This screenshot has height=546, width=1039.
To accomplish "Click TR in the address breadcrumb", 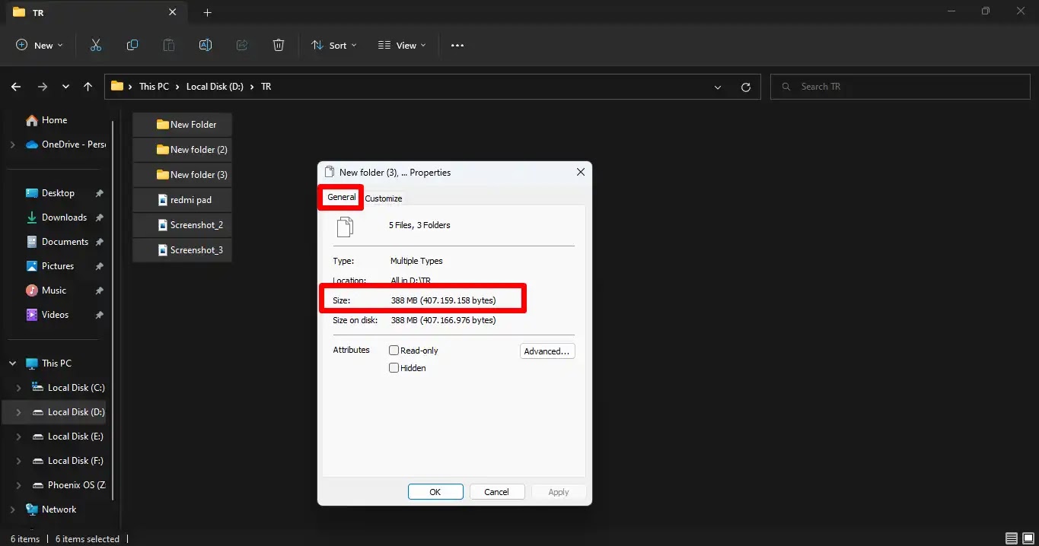I will pos(266,87).
